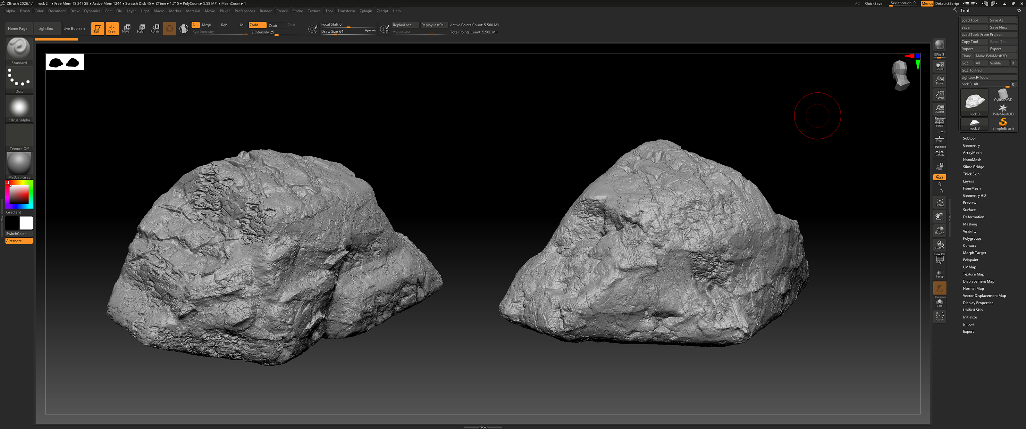Click the Frame view icon
Screen dimensions: 1026x429
point(939,202)
